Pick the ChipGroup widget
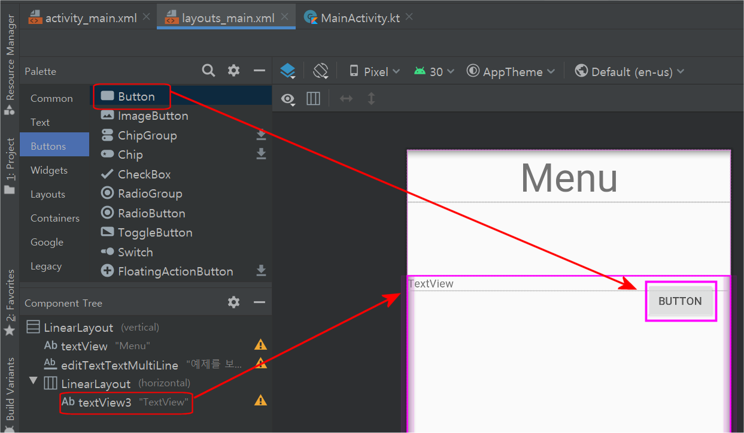 coord(181,135)
